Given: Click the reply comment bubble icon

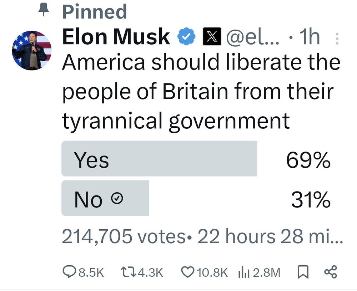Looking at the screenshot, I should (68, 272).
